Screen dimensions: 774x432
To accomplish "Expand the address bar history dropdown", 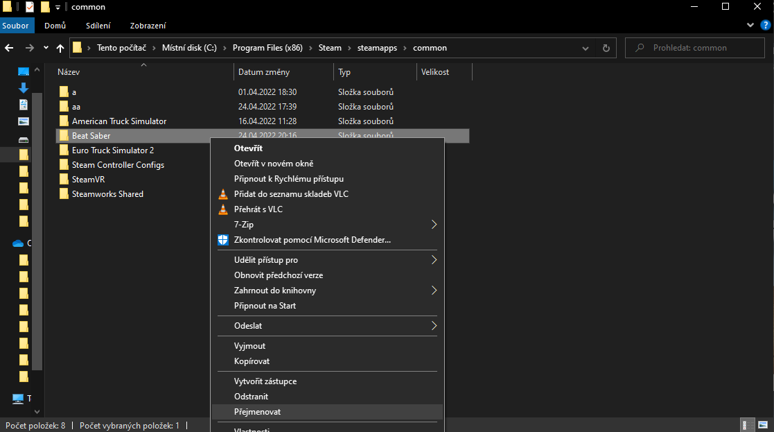I will click(x=586, y=48).
